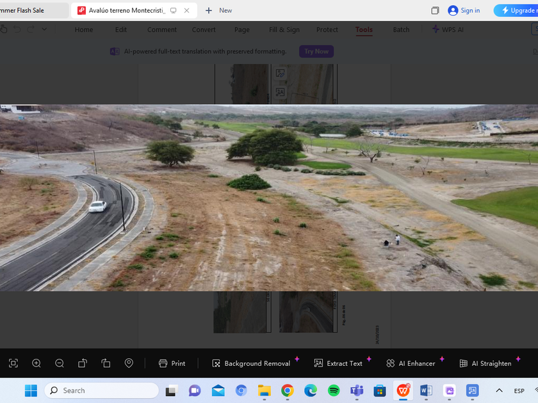538x403 pixels.
Task: Click the image edit floating icon
Action: coord(281,74)
